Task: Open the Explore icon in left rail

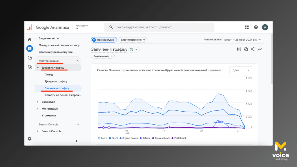Action: (x=30, y=58)
